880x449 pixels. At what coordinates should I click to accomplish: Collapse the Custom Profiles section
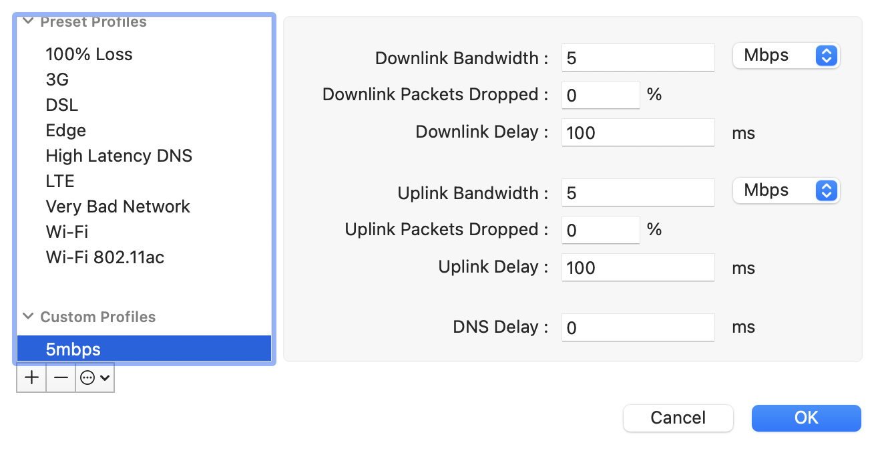tap(28, 317)
